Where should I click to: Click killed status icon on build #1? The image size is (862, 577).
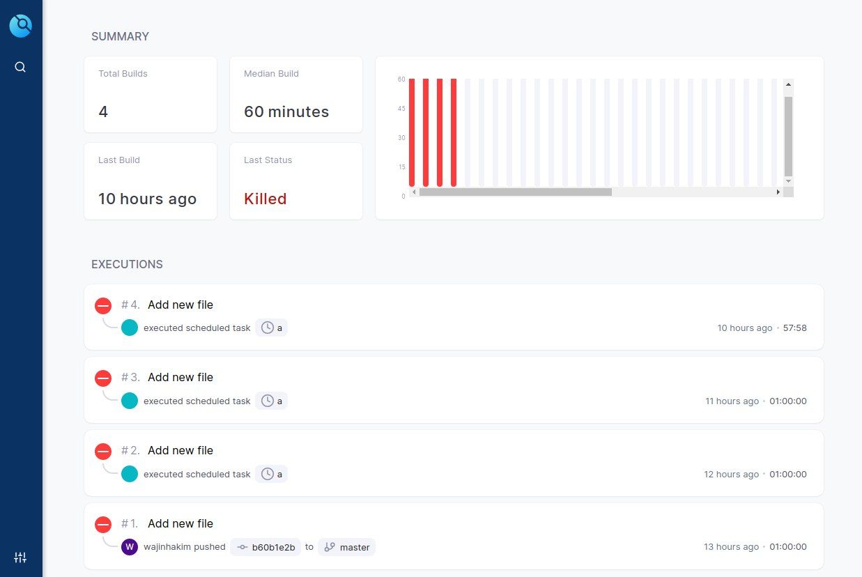click(103, 525)
